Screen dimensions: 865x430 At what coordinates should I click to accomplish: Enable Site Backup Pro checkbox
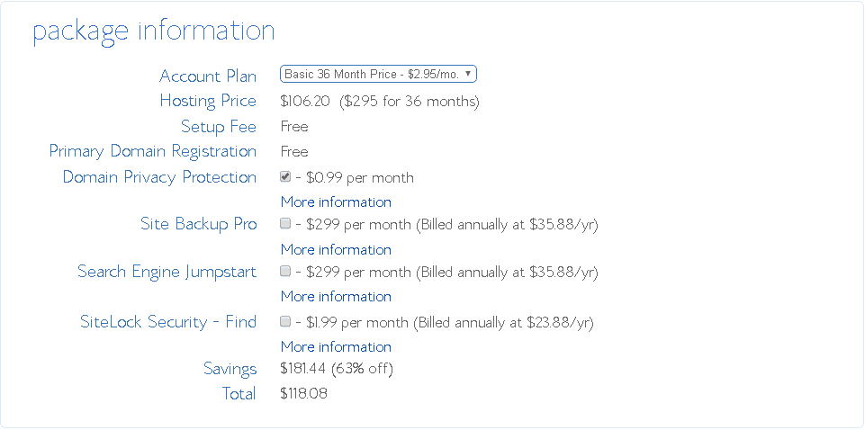[x=285, y=223]
